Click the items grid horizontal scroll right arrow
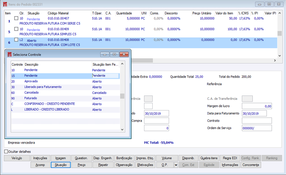286x175 pixels. tap(275, 60)
